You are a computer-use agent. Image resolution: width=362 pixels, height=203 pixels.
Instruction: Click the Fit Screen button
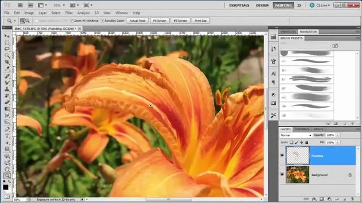click(160, 21)
